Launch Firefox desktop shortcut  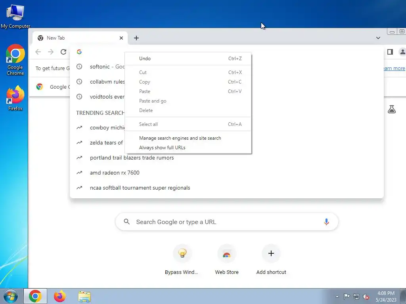(x=15, y=98)
